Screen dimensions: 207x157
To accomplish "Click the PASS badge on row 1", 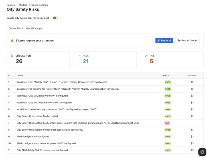I will point(168,82).
